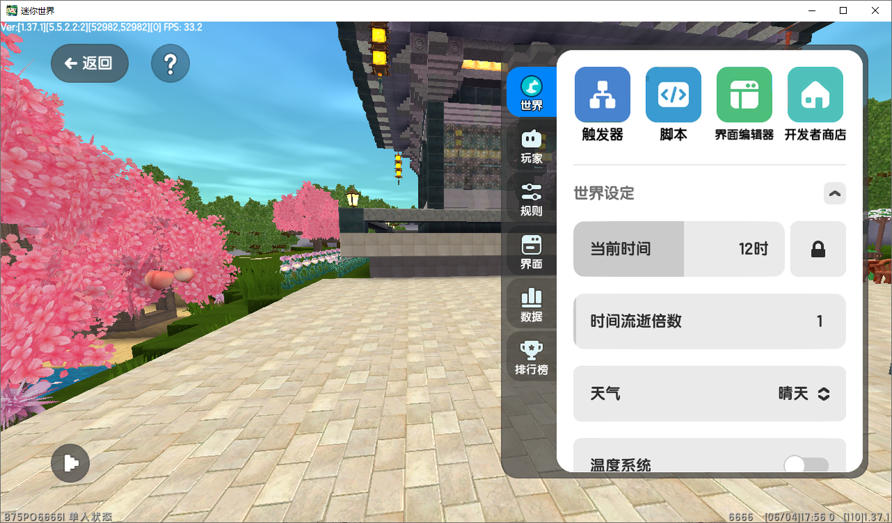Select the 世界 world tab
The width and height of the screenshot is (892, 523).
point(532,93)
